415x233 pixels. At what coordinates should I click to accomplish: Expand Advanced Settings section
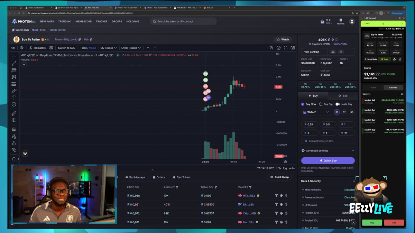[328, 151]
